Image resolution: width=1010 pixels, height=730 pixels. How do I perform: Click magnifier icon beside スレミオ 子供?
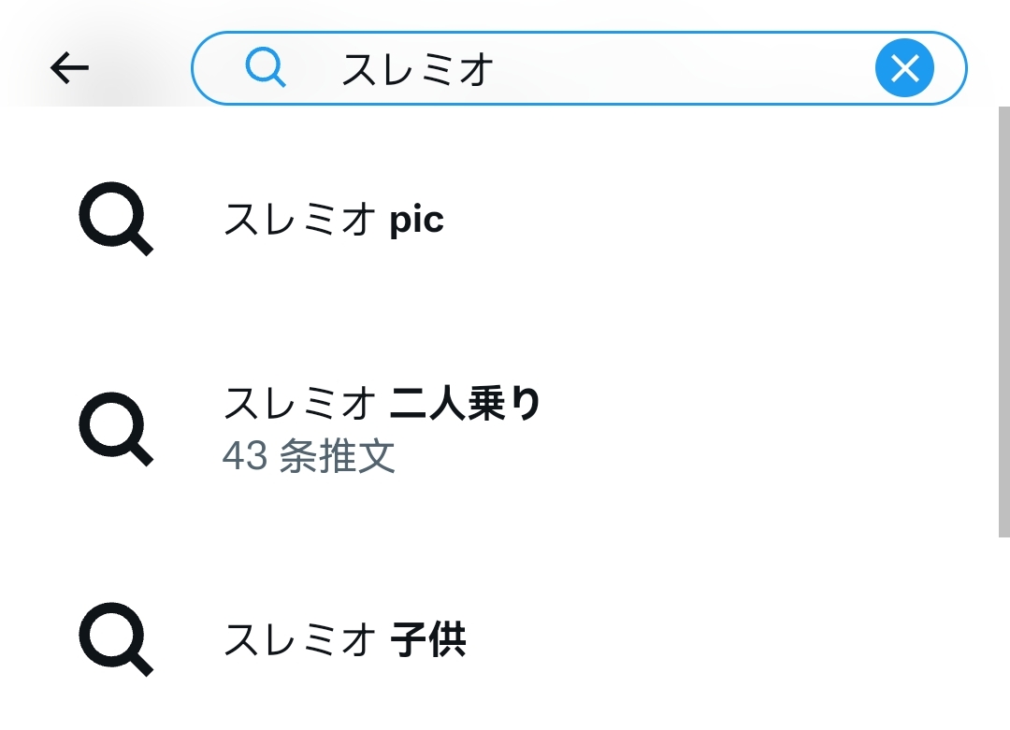click(x=116, y=639)
